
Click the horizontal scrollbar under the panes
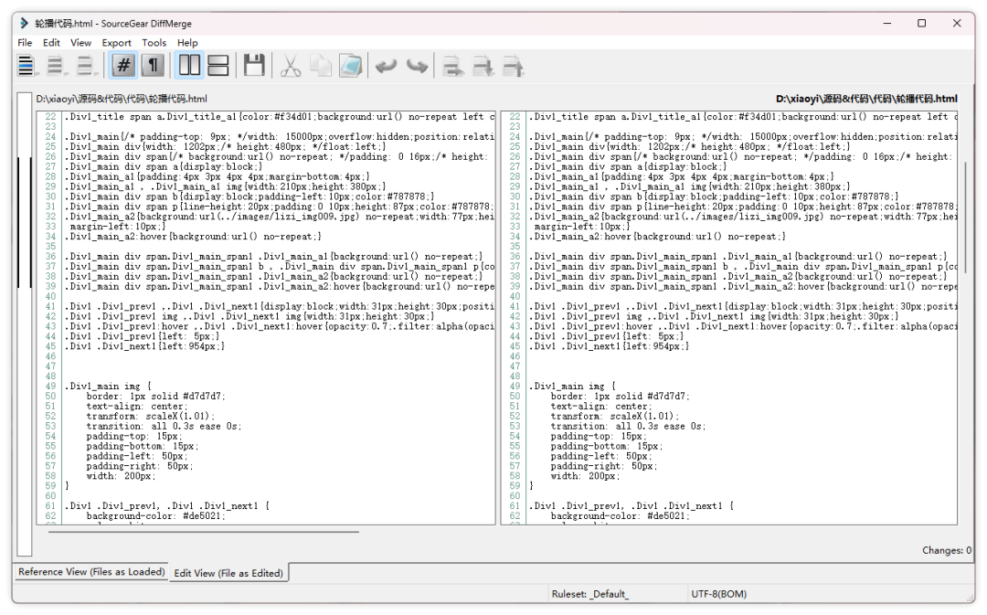[x=203, y=532]
